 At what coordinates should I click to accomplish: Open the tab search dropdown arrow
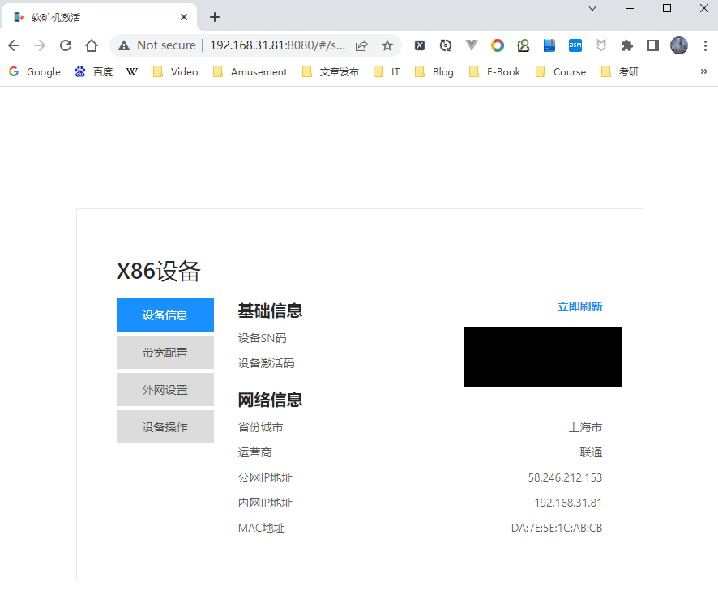pos(592,8)
